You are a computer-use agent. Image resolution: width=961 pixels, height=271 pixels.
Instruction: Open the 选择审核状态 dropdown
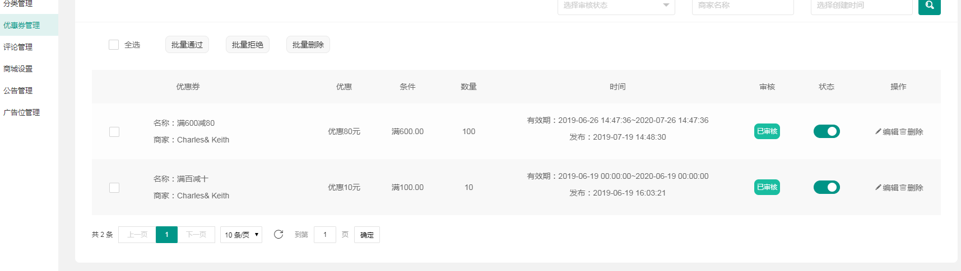coord(616,6)
